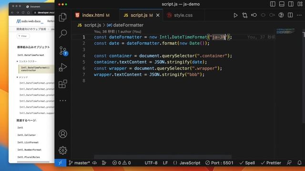This screenshot has width=305, height=171.
Task: Click "bbb" string on line 7
Action: coord(193,75)
